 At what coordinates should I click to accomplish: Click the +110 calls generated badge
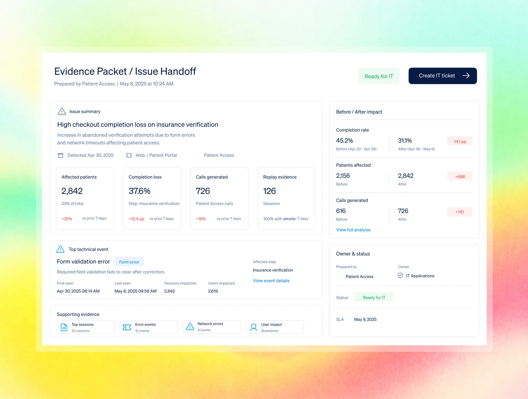[459, 212]
